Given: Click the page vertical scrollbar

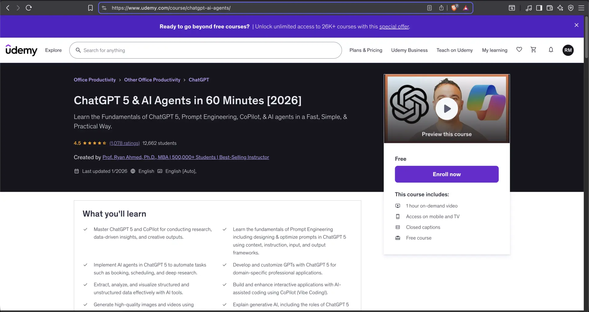Looking at the screenshot, I should pyautogui.click(x=586, y=37).
